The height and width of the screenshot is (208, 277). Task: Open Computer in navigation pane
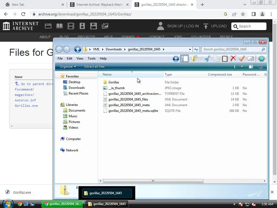(73, 139)
